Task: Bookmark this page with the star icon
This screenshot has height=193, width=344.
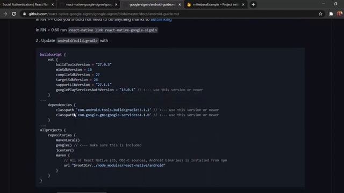Action: pos(320,14)
